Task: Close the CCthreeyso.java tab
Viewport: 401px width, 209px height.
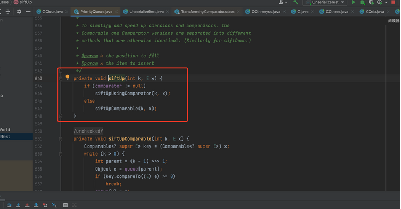Action: click(284, 12)
